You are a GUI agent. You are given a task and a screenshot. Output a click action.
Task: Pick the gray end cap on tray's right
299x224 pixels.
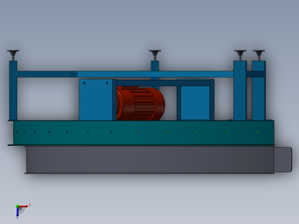(283, 160)
